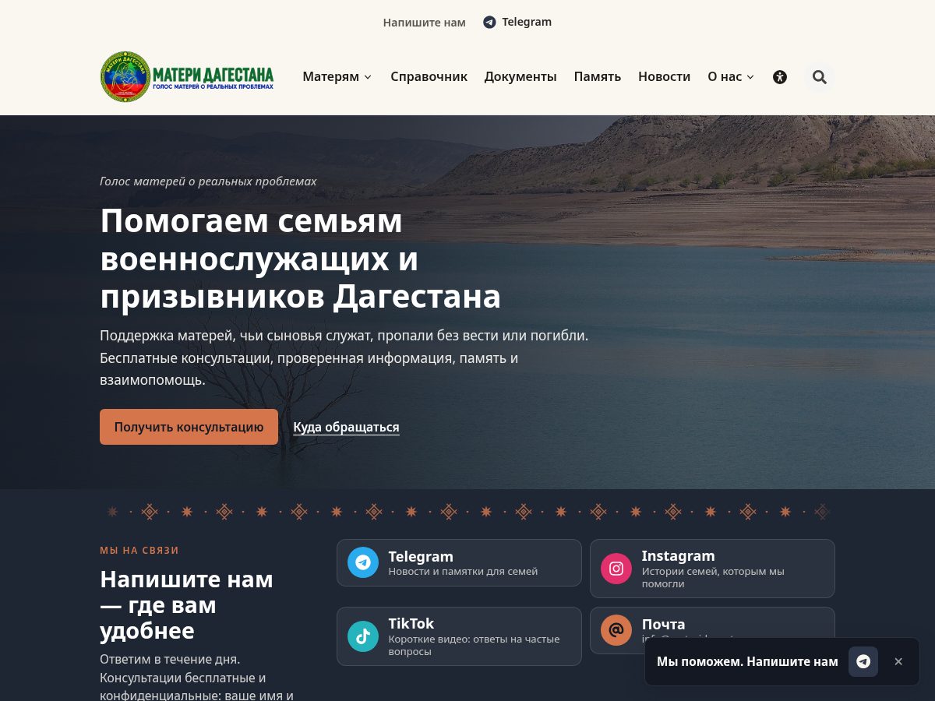Viewport: 935px width, 701px height.
Task: Click 'Новости и памятки для семей' text
Action: [x=463, y=571]
